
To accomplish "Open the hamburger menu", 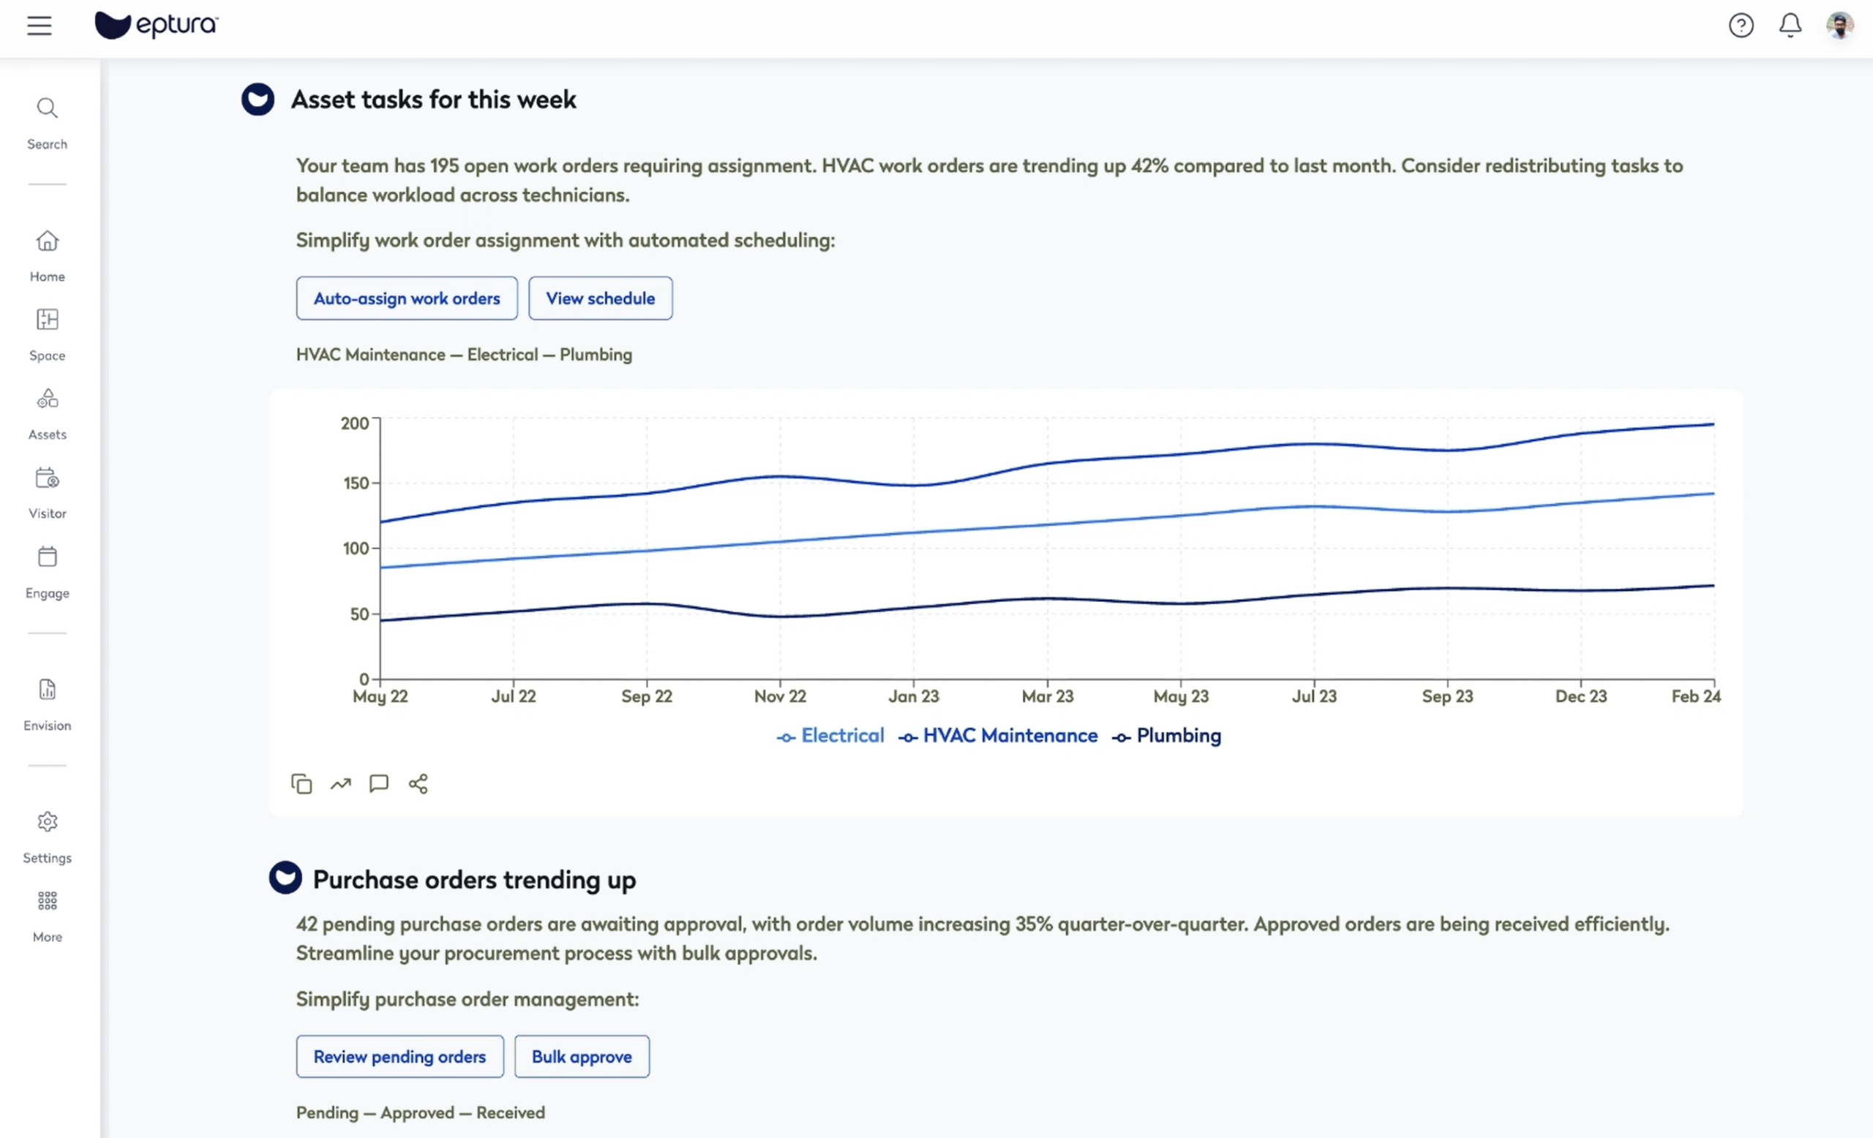I will tap(40, 26).
